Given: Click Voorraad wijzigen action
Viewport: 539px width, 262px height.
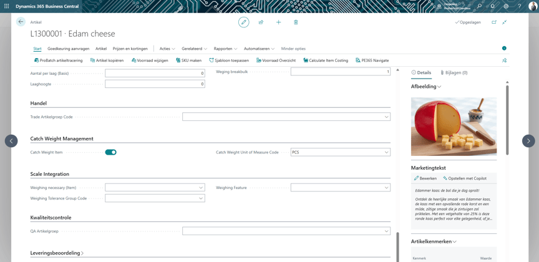Looking at the screenshot, I should click(150, 60).
